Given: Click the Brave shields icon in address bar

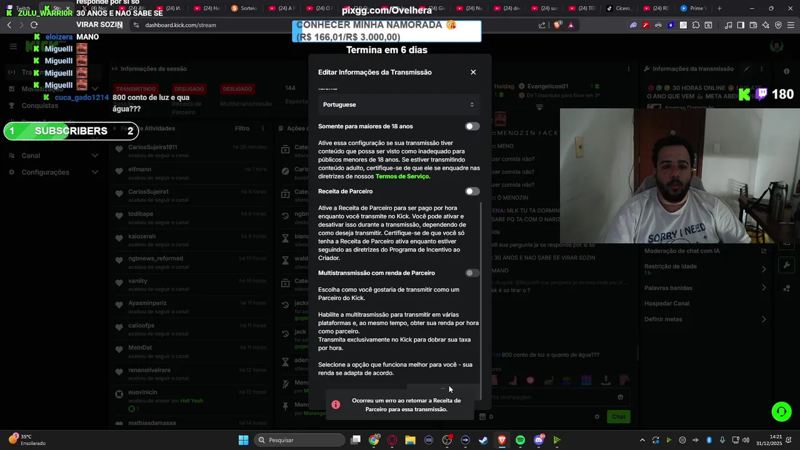Looking at the screenshot, I should tap(558, 25).
